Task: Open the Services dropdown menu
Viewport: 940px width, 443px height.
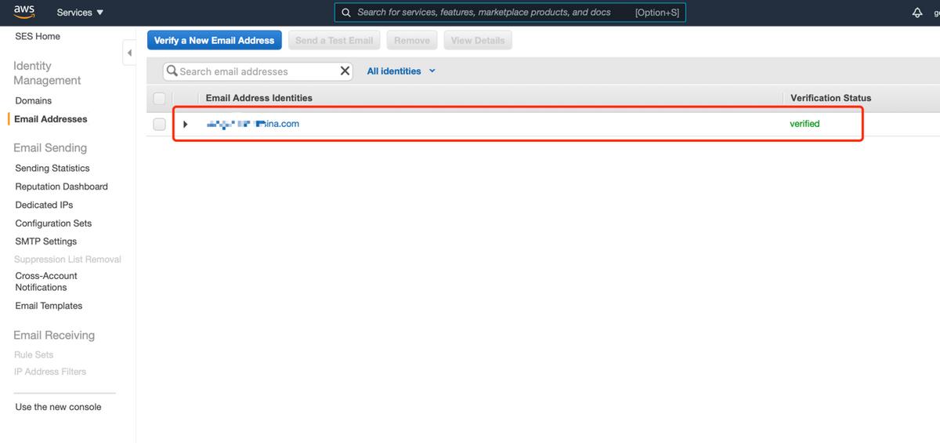Action: click(x=80, y=13)
